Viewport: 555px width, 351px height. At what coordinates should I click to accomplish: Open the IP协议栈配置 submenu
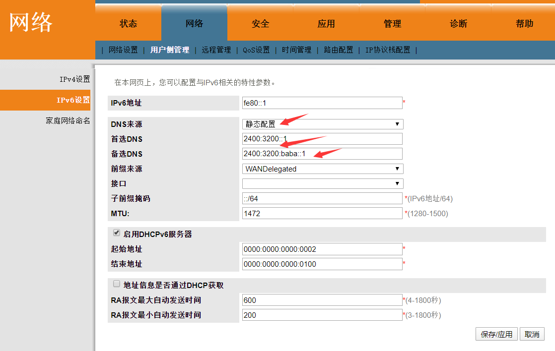click(388, 50)
